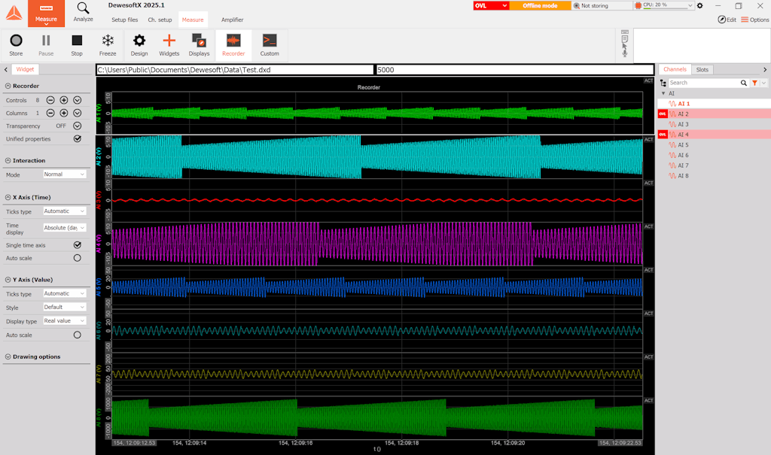Viewport: 771px width, 455px height.
Task: Toggle Single time axis checkbox
Action: pos(78,245)
